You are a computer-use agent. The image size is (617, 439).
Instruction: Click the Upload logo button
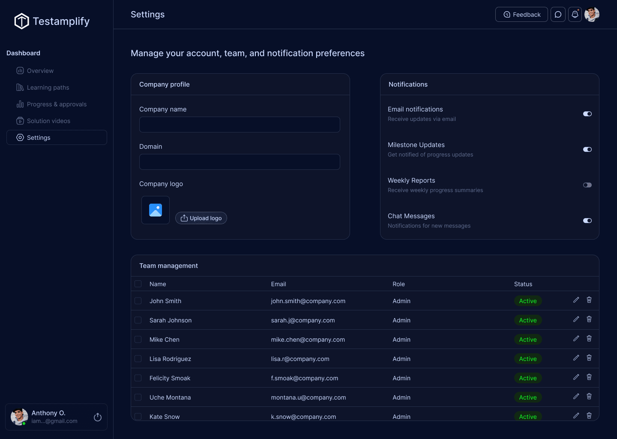pos(201,218)
